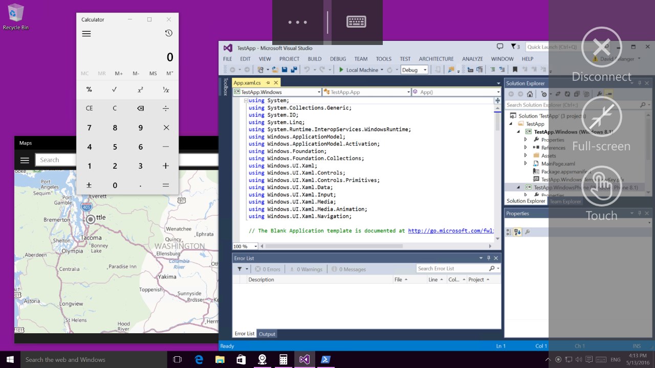655x368 pixels.
Task: Click the Calculator 7 key
Action: pyautogui.click(x=89, y=128)
